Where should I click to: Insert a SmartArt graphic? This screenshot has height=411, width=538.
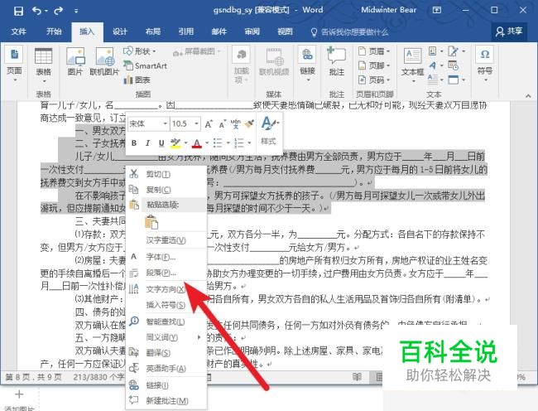(146, 65)
